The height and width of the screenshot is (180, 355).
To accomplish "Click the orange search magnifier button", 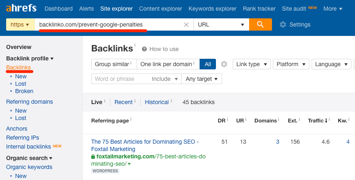I will click(261, 24).
